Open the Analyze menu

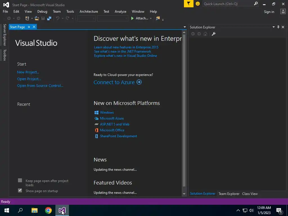click(120, 11)
